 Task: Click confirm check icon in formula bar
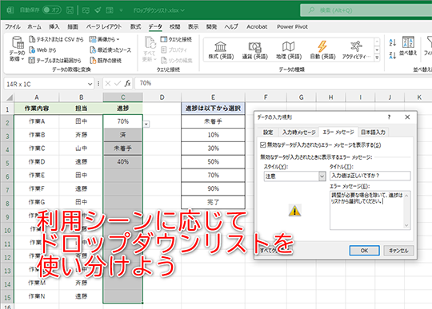point(118,83)
